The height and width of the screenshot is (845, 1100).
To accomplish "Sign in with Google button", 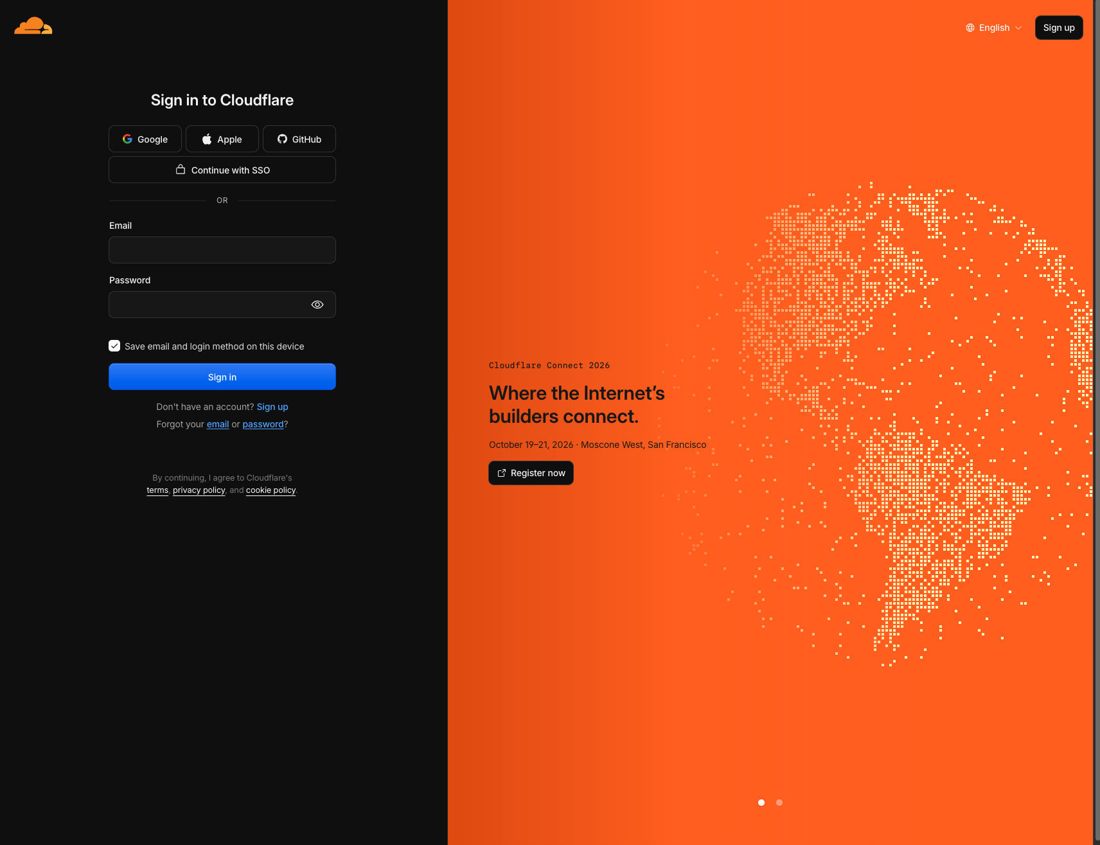I will (x=145, y=139).
